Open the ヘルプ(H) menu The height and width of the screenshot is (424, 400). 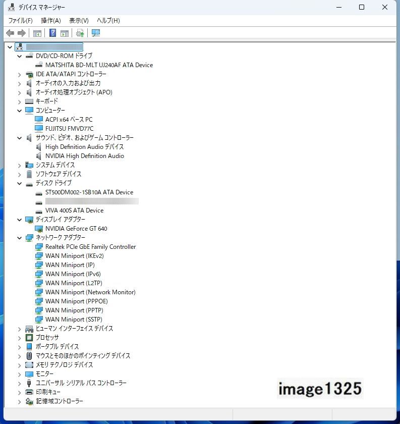pos(108,21)
